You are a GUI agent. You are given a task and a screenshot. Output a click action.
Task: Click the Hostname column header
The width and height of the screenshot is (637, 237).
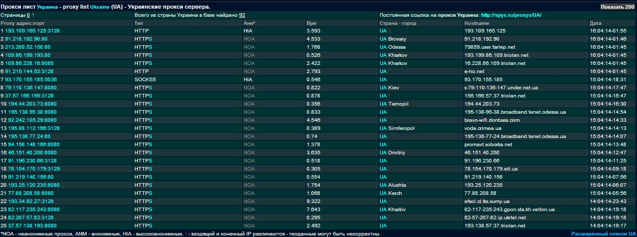(477, 23)
